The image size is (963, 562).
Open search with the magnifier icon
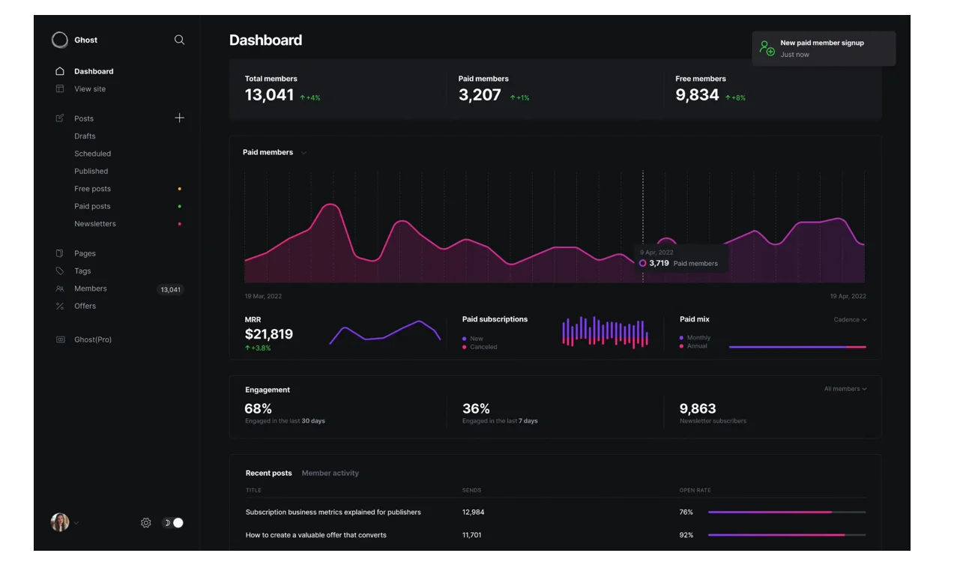tap(179, 40)
